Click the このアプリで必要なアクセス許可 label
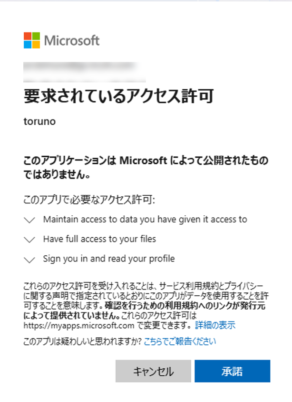Image resolution: width=292 pixels, height=402 pixels. click(89, 200)
